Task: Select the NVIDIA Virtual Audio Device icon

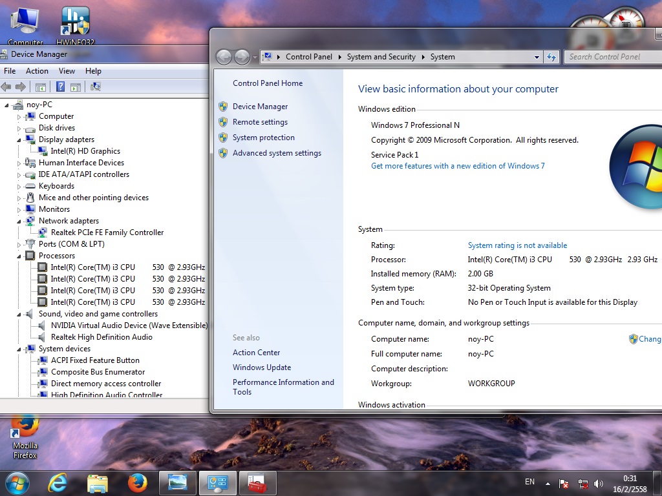Action: coord(42,325)
